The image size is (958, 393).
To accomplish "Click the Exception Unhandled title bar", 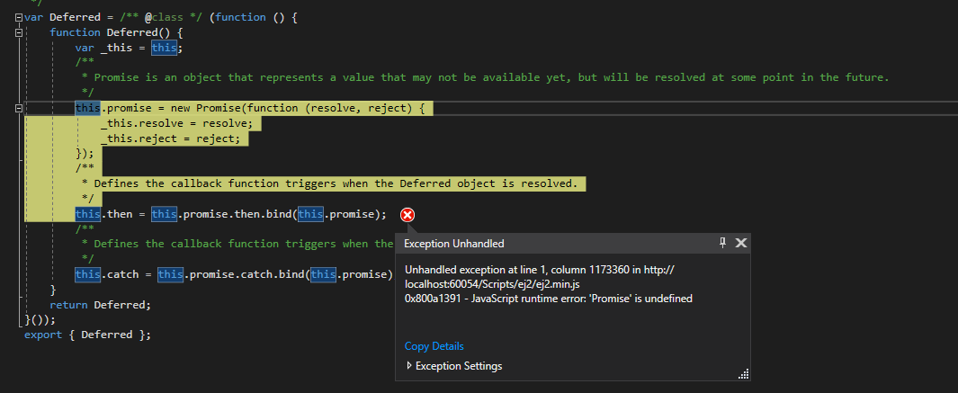I will coord(540,243).
